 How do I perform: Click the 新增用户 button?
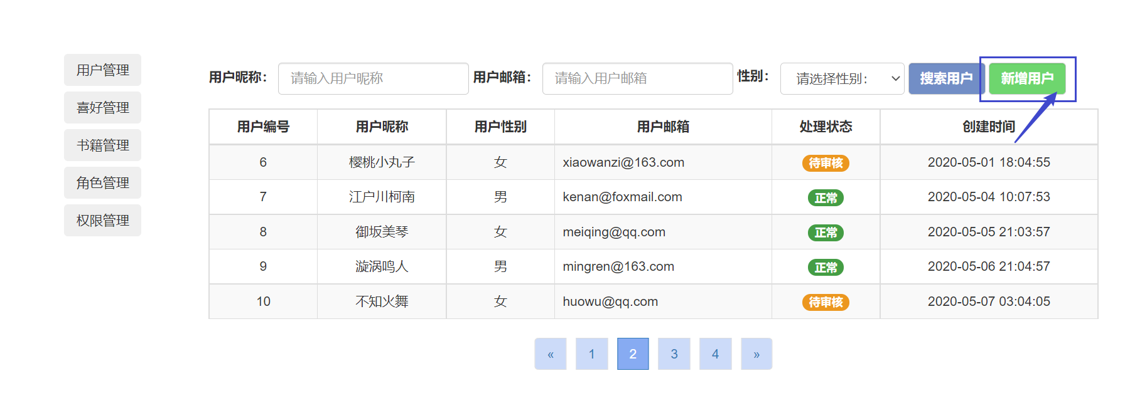coord(1027,78)
